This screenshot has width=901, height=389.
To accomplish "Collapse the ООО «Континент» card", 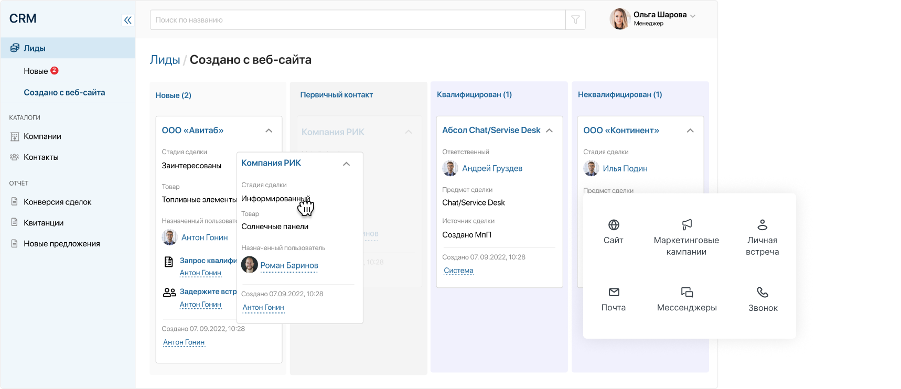I will pyautogui.click(x=690, y=131).
